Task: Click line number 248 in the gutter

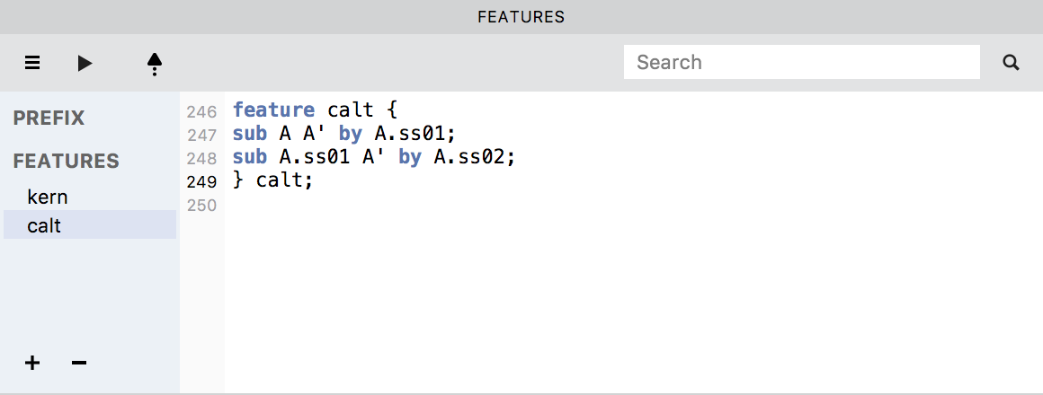Action: click(x=201, y=159)
